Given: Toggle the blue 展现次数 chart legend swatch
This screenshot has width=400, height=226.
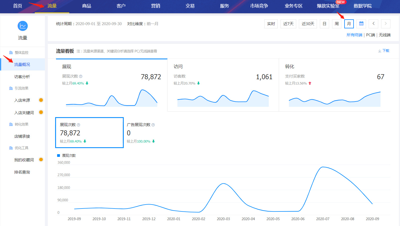Looking at the screenshot, I should click(59, 156).
